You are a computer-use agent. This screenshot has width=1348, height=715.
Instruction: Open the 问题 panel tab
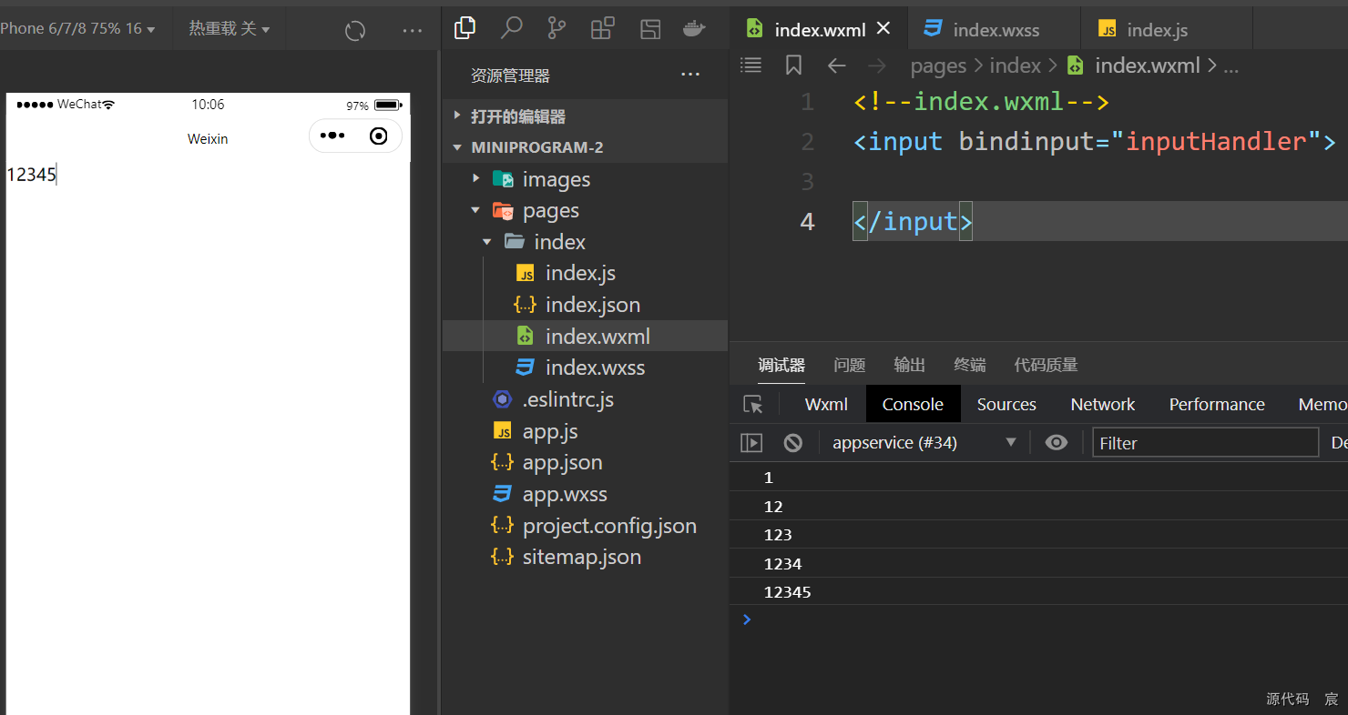click(849, 365)
